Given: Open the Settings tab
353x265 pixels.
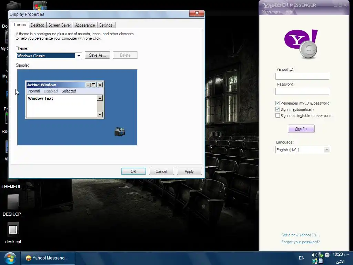Looking at the screenshot, I should coord(105,25).
